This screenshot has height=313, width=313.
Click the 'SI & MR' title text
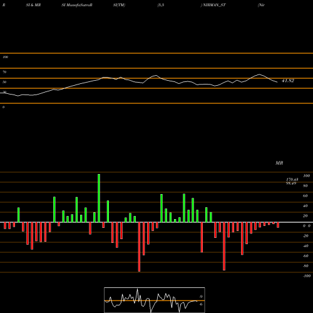pos(33,5)
